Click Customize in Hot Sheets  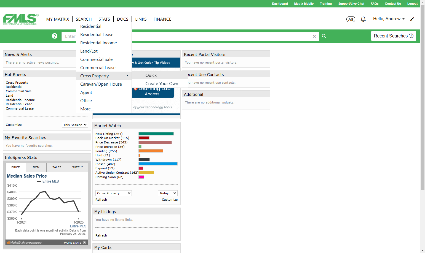(x=14, y=125)
